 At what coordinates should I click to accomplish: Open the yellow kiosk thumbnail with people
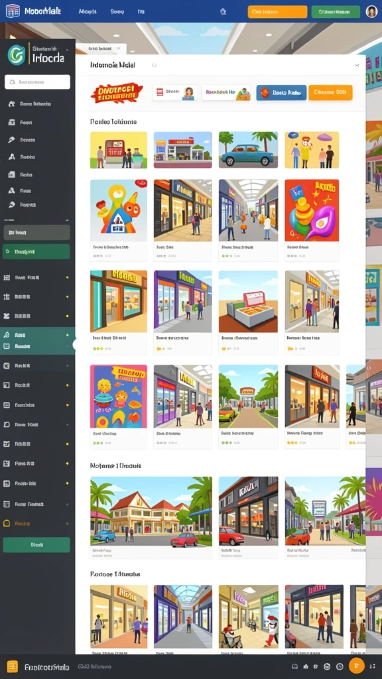point(119,150)
